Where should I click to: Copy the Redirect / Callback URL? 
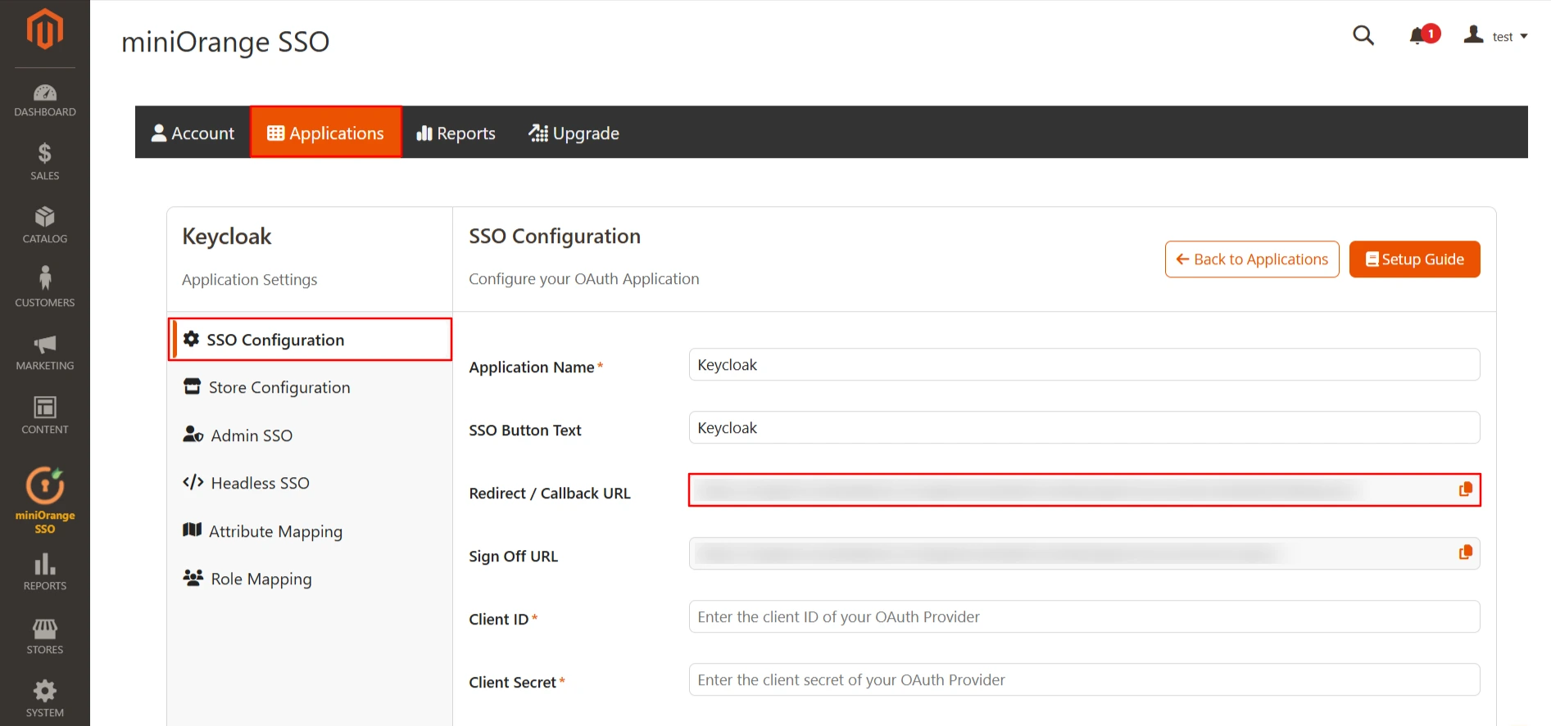1465,489
